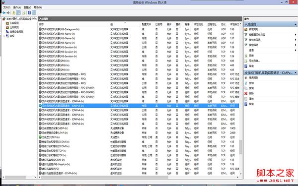Click the firewall app icon in the title bar
This screenshot has height=186, width=298.
(x=3, y=2)
